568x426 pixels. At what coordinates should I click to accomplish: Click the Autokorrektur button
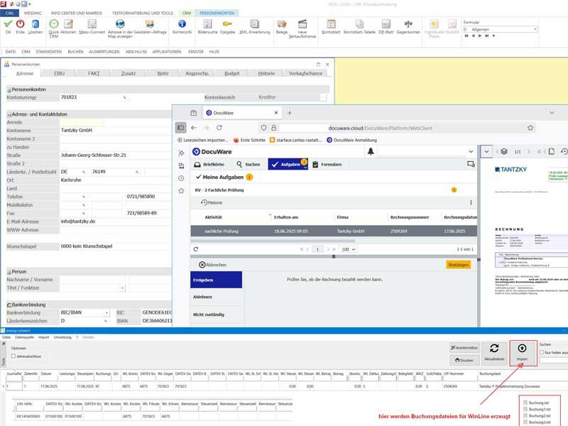tap(464, 348)
